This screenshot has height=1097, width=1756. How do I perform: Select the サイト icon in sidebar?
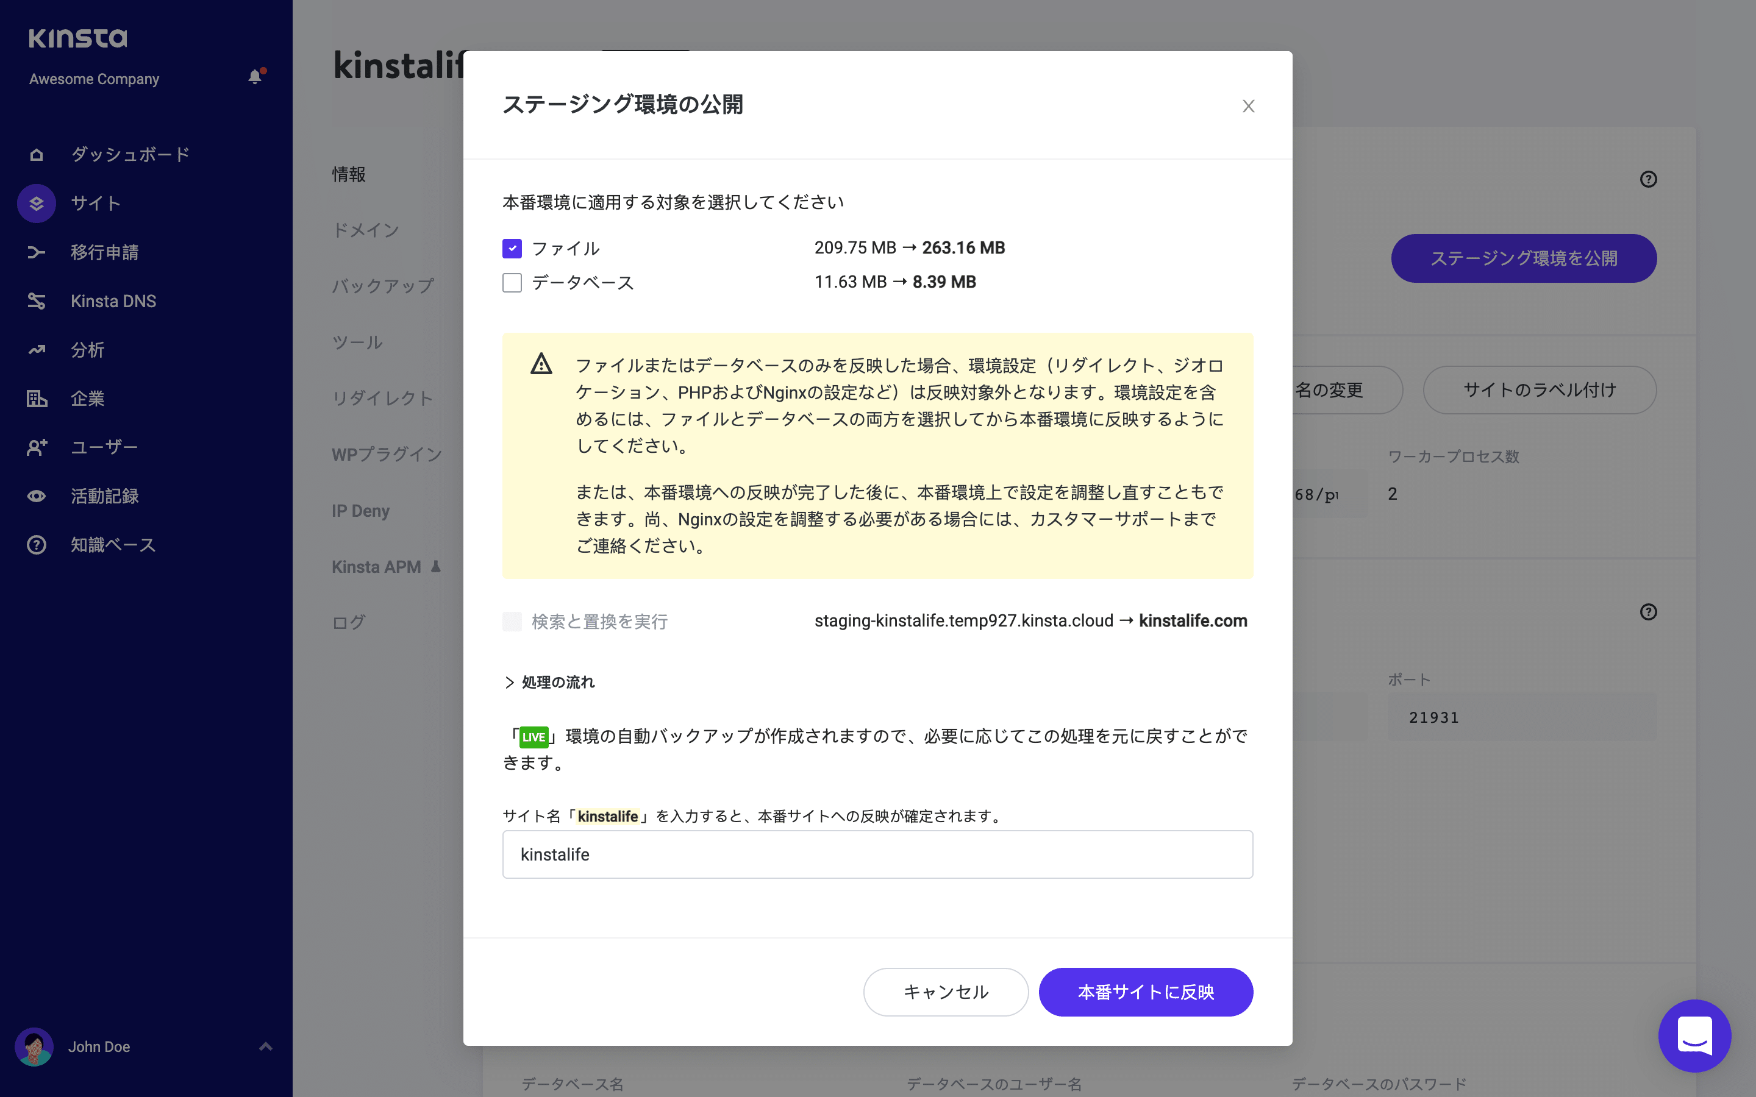(37, 203)
